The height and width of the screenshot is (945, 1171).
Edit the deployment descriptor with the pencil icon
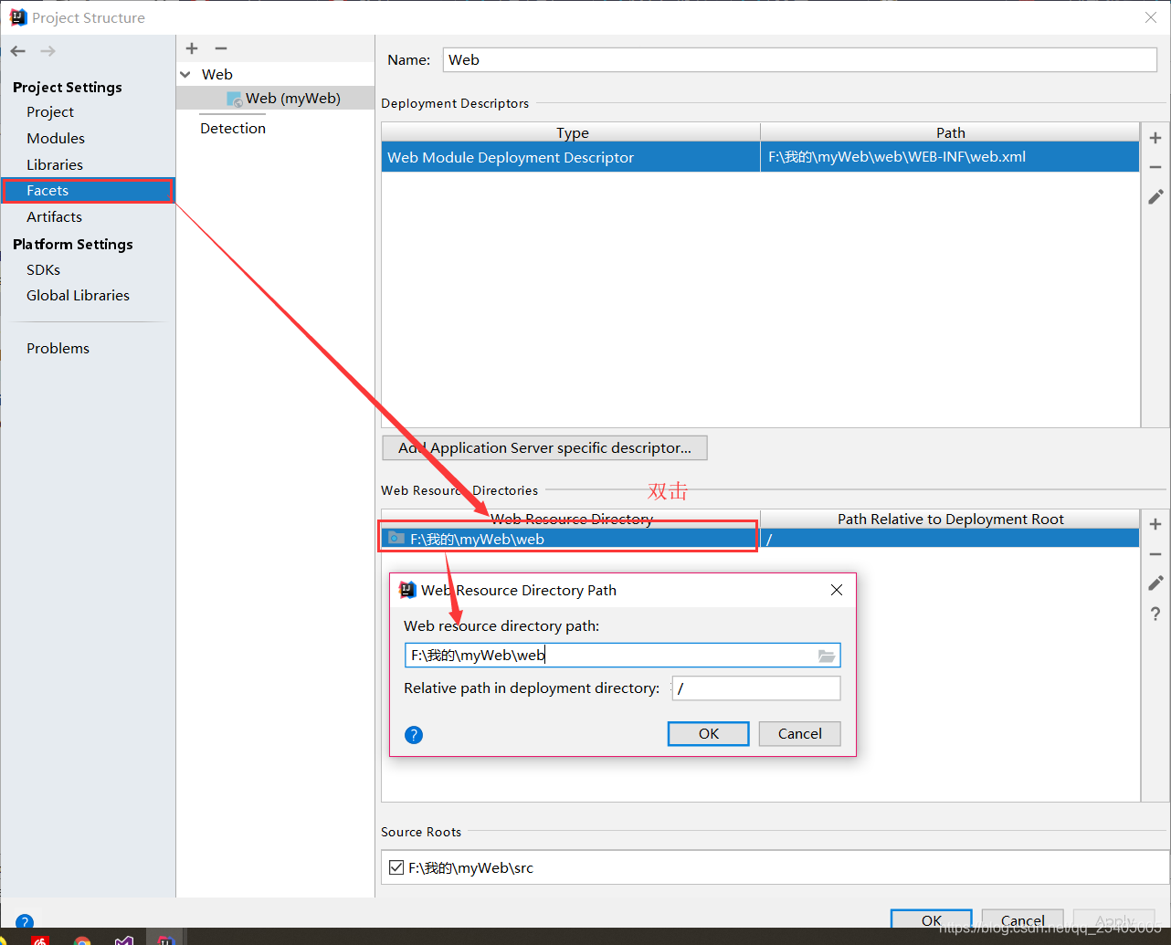[1155, 196]
